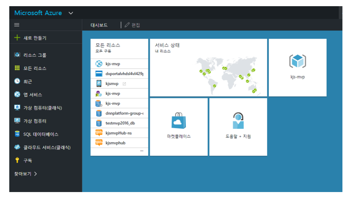This screenshot has width=349, height=199.
Task: Click the 최근 clock icon
Action: [17, 81]
